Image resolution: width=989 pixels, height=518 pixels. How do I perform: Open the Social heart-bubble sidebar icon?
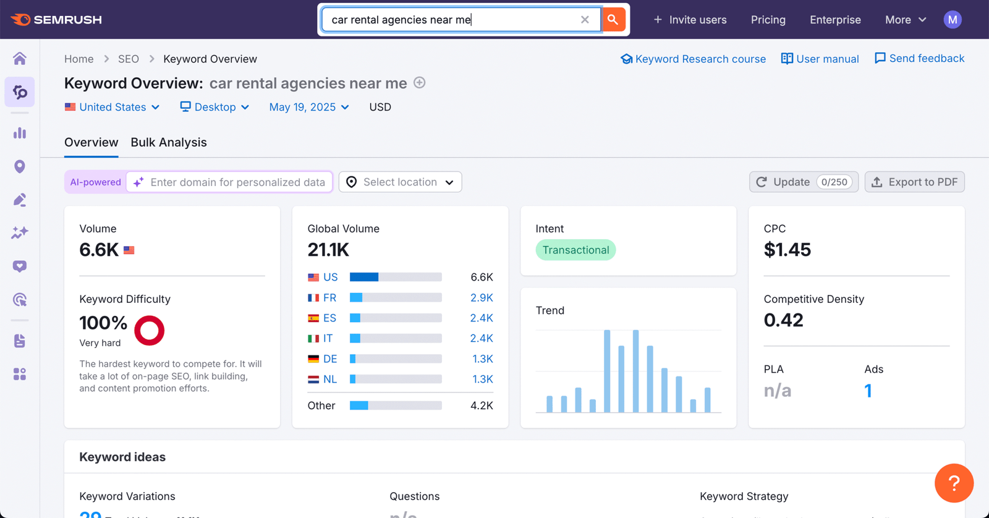[20, 266]
